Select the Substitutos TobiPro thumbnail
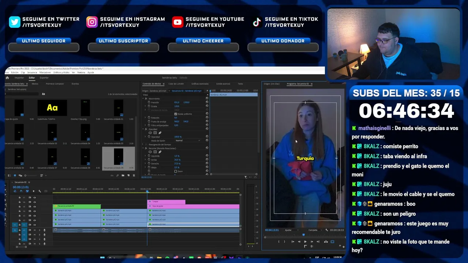Screen dimensions: 468x263 [52, 108]
